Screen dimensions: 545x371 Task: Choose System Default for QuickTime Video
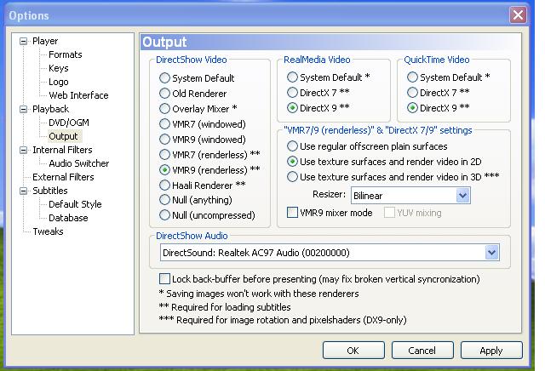(412, 77)
